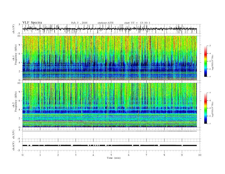
Task: Click the '-3' tick on upper colorbar
Action: (x=209, y=46)
